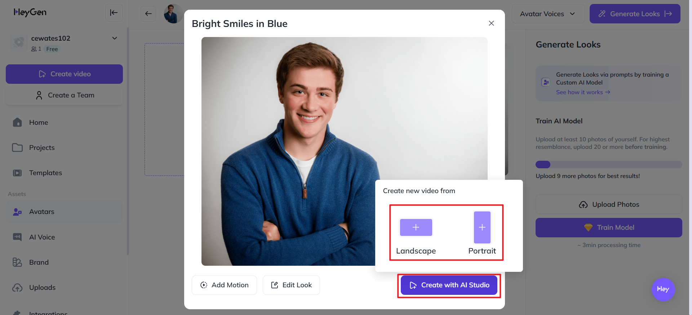Open the Home page
This screenshot has width=692, height=315.
coord(39,123)
